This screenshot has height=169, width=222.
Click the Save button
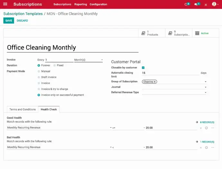tap(9, 21)
